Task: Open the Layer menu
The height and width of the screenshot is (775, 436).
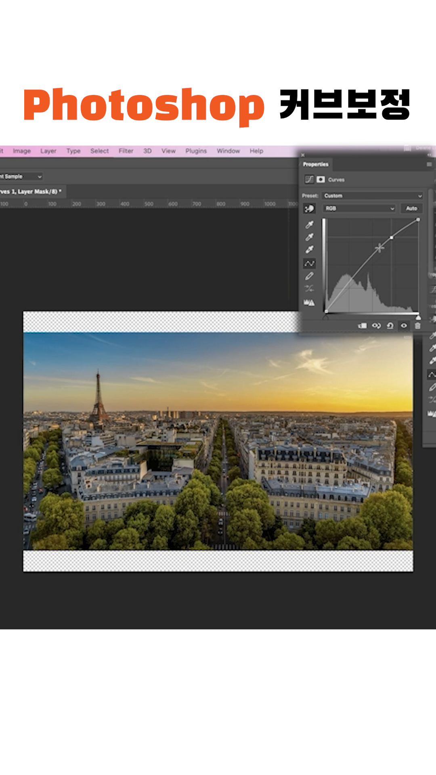Action: click(x=48, y=151)
